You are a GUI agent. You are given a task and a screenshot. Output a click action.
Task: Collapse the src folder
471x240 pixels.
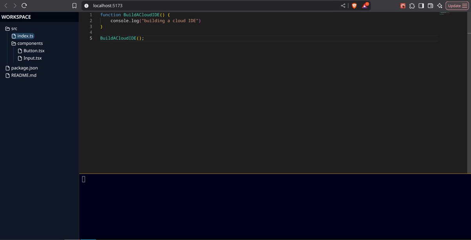(x=11, y=29)
